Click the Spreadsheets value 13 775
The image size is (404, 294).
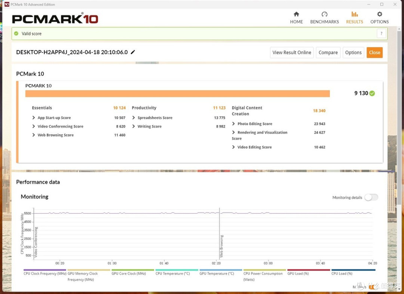pos(220,118)
